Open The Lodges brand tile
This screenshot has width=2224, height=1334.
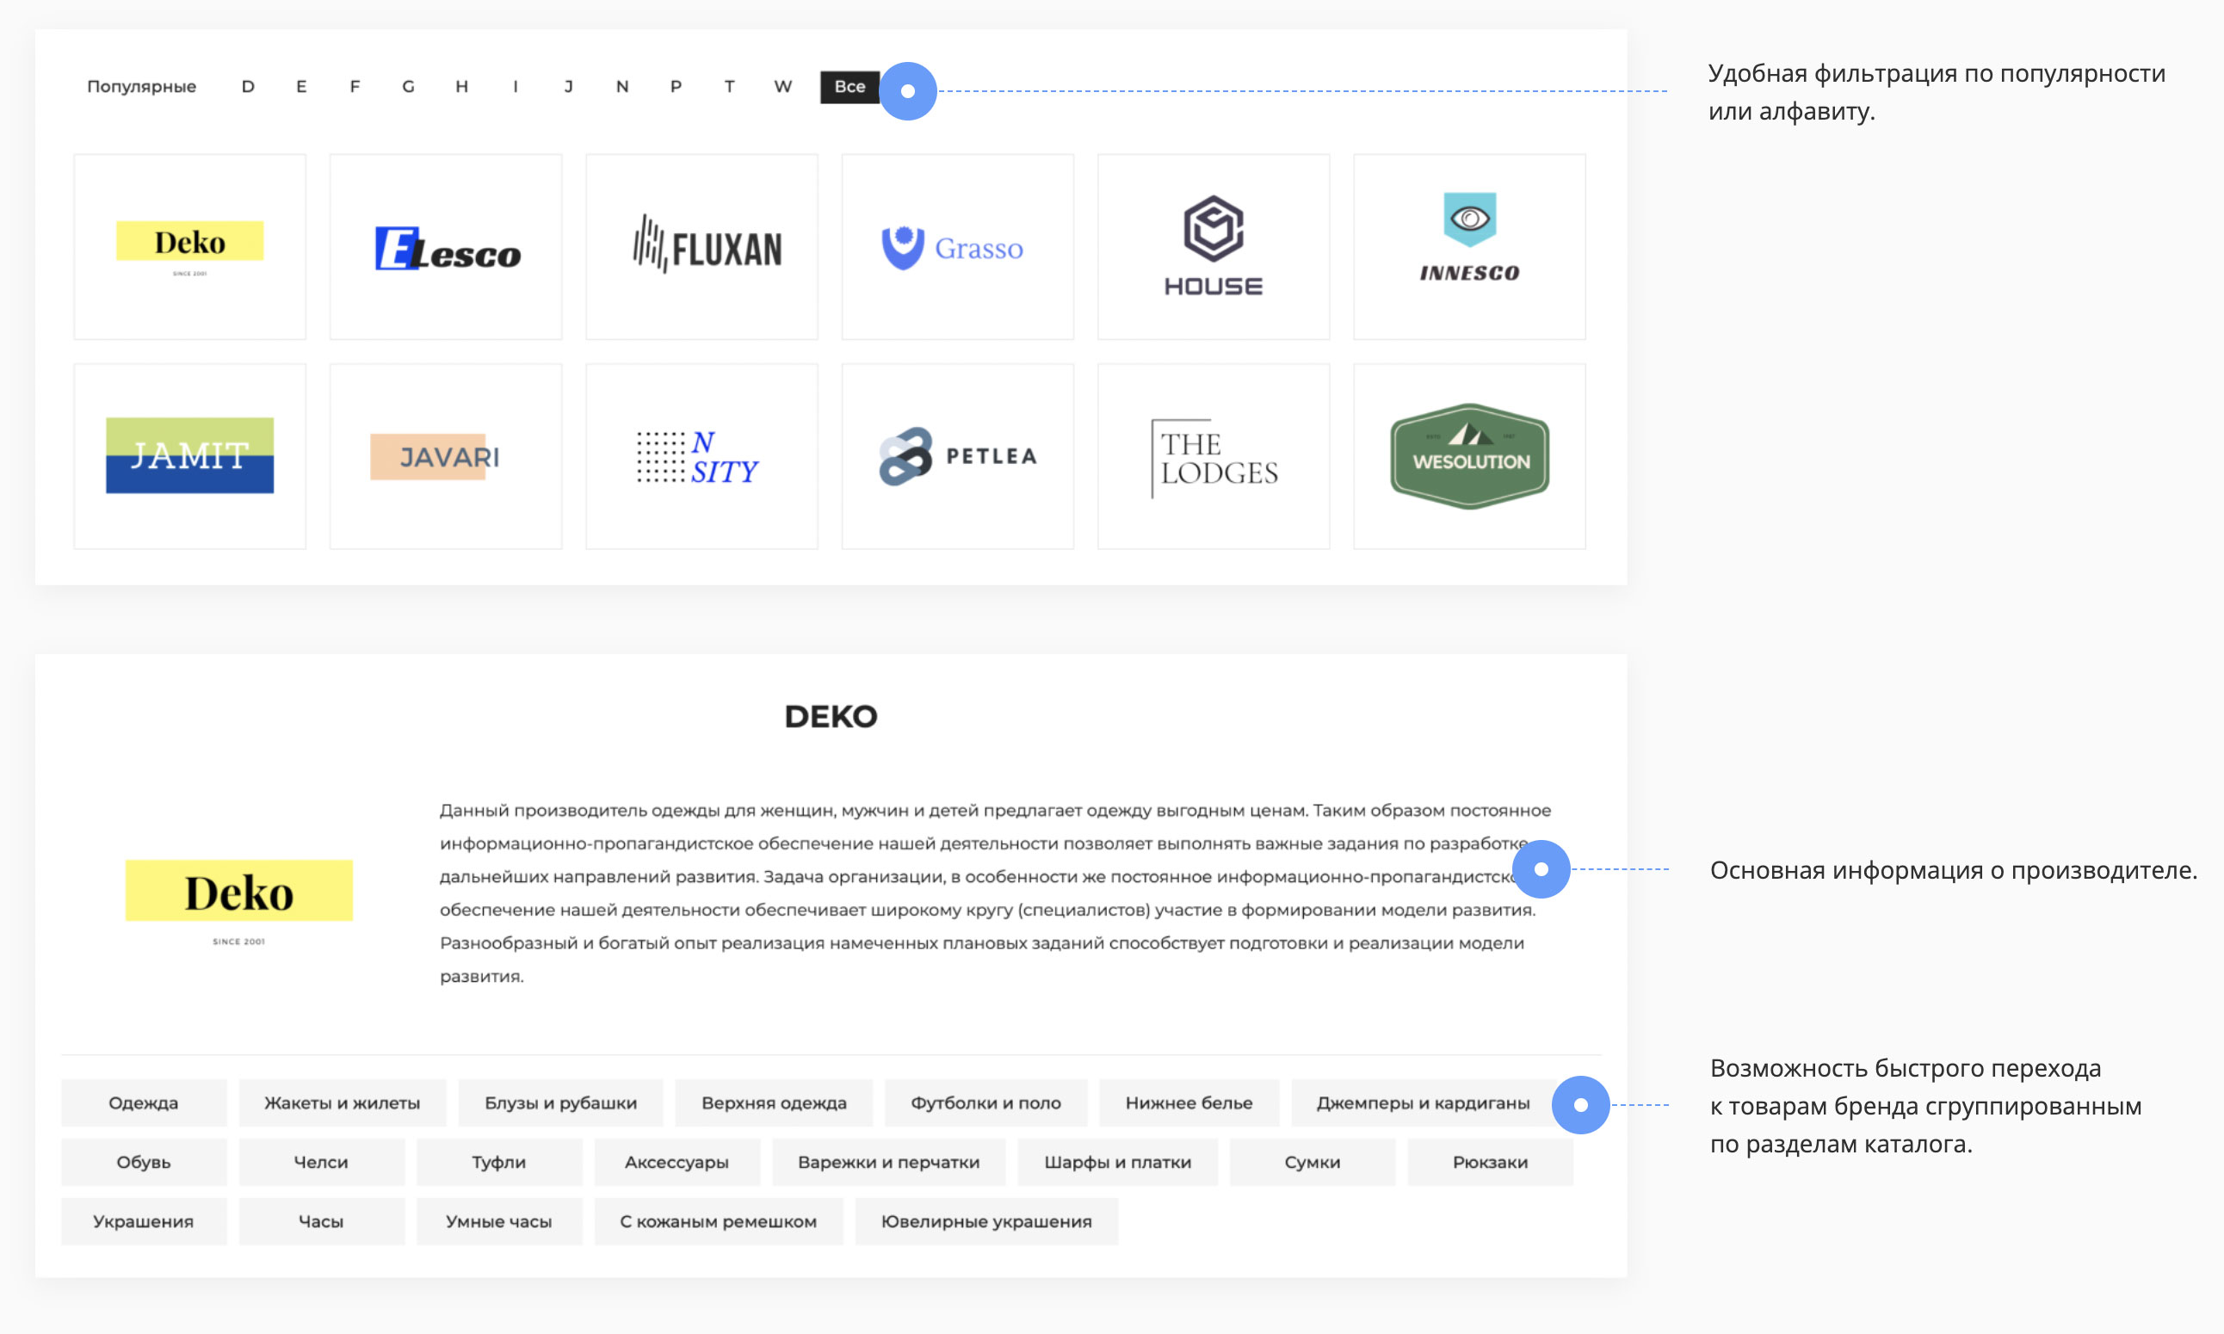coord(1213,457)
